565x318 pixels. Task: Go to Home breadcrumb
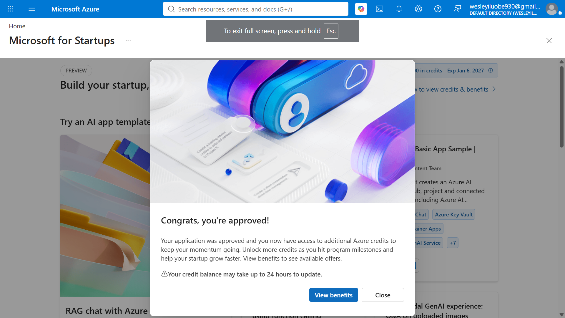pyautogui.click(x=17, y=26)
